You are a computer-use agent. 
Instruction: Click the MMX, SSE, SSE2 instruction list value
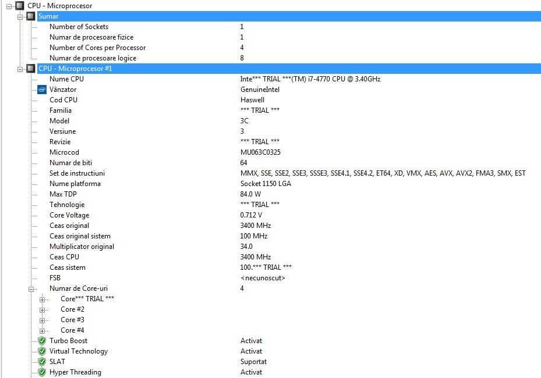(383, 173)
